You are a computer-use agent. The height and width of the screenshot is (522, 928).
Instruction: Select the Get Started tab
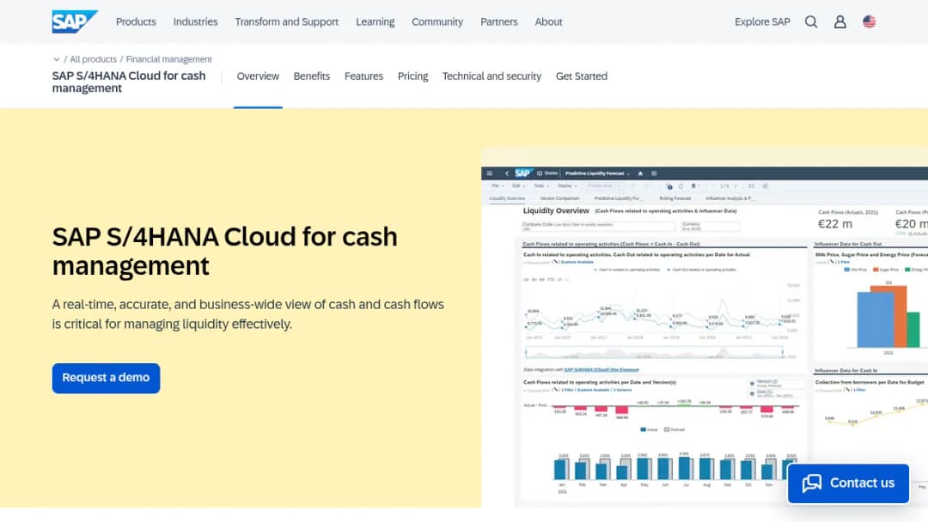[582, 76]
